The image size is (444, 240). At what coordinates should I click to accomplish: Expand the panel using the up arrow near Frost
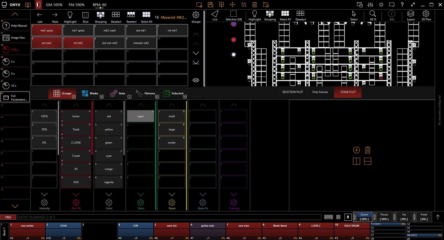(x=438, y=217)
